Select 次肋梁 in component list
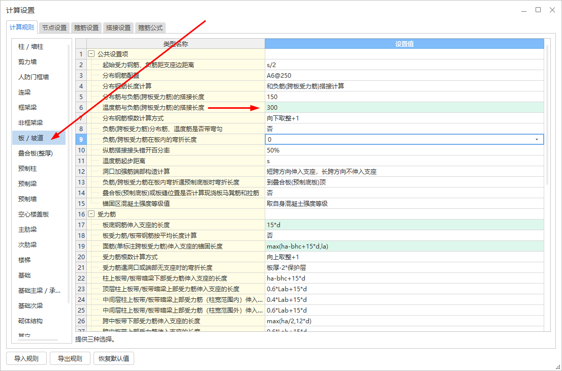Viewport: 562px width, 371px height. pos(39,245)
